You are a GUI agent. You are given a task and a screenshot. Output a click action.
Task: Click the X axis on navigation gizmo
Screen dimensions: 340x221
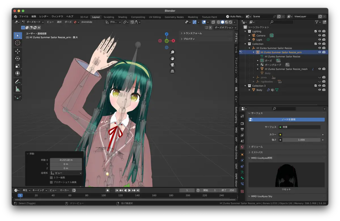coord(173,41)
